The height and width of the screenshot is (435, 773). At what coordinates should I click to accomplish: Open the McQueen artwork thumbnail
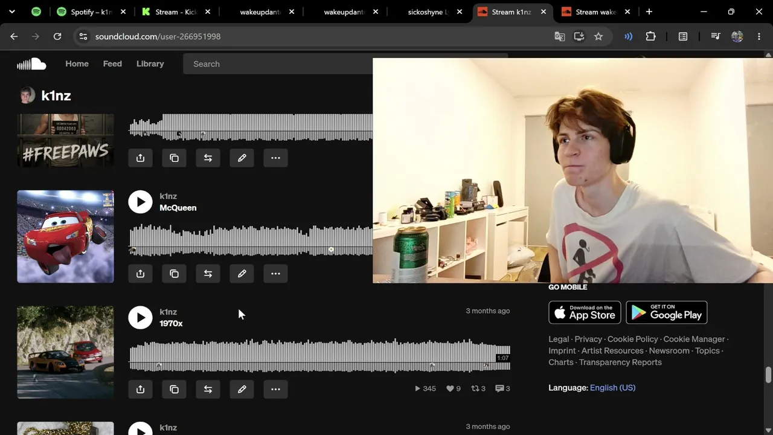pyautogui.click(x=65, y=236)
